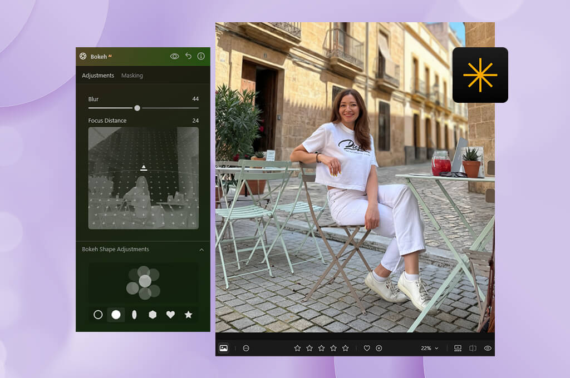Rate the photo five stars
Image resolution: width=570 pixels, height=378 pixels.
345,348
